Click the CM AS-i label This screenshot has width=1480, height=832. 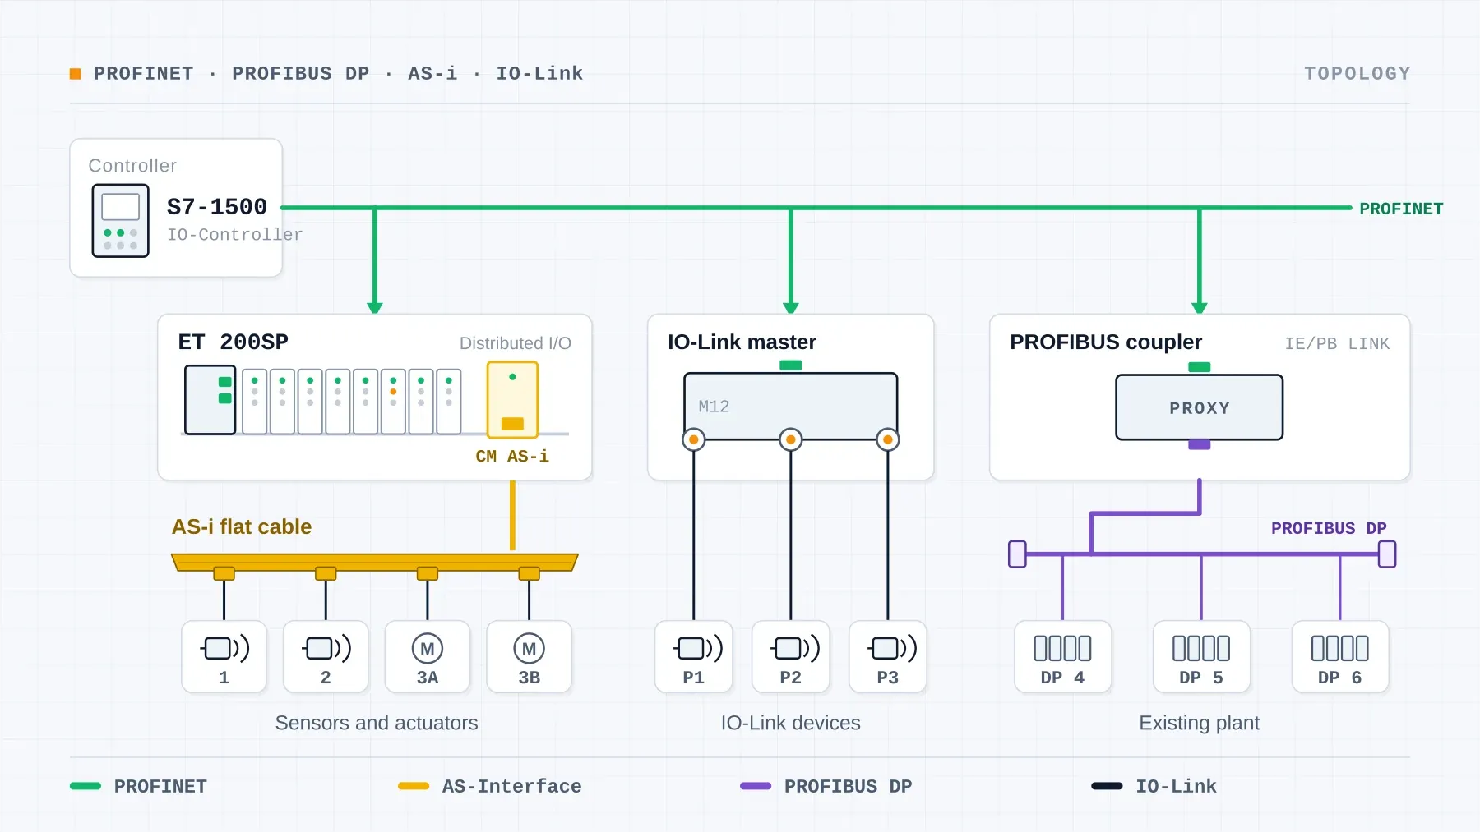click(x=512, y=456)
